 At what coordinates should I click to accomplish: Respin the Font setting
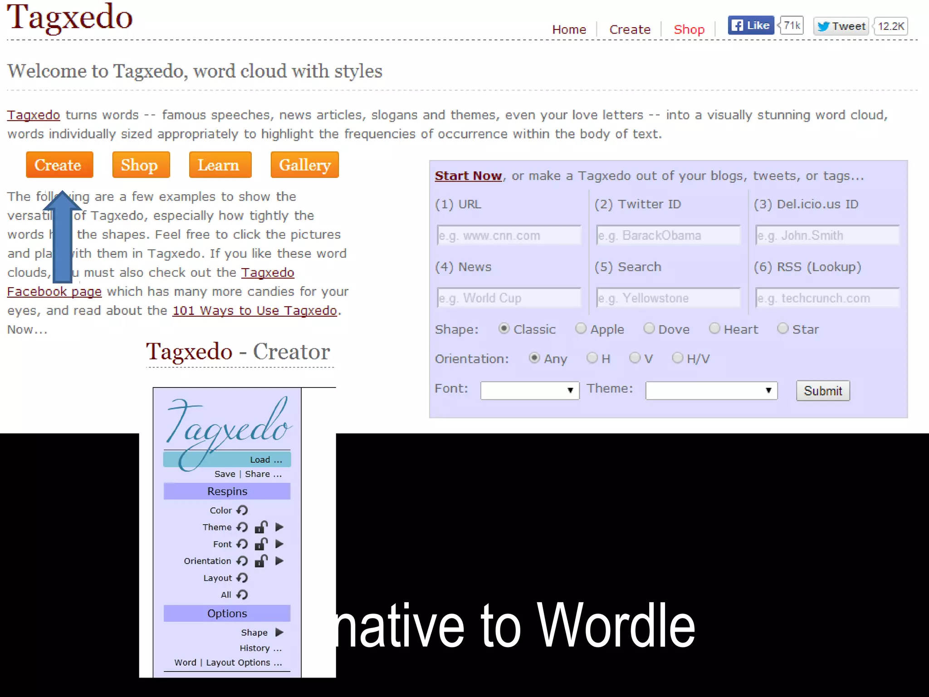coord(242,544)
